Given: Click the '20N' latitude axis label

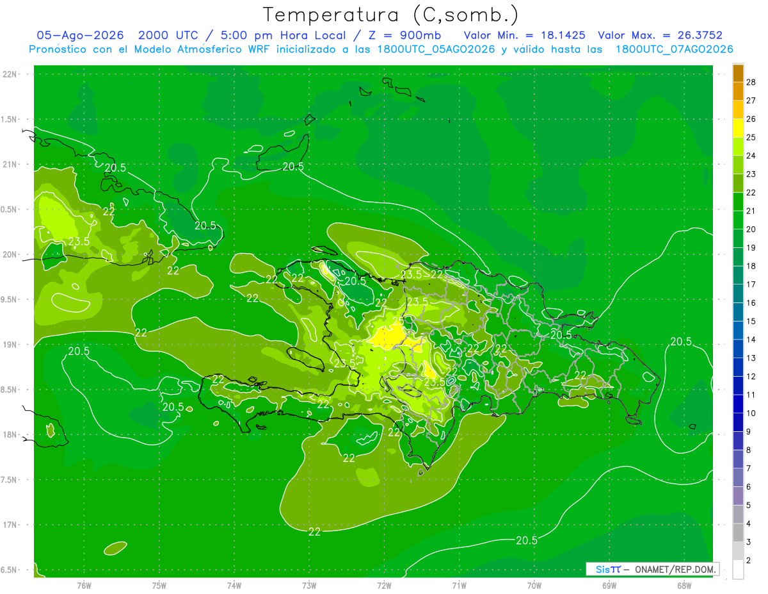Looking at the screenshot, I should click(x=10, y=254).
